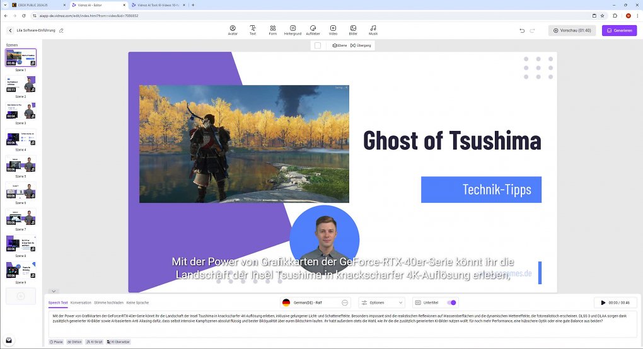The height and width of the screenshot is (349, 643).
Task: Select the Szene 2 thumbnail
Action: (x=21, y=84)
